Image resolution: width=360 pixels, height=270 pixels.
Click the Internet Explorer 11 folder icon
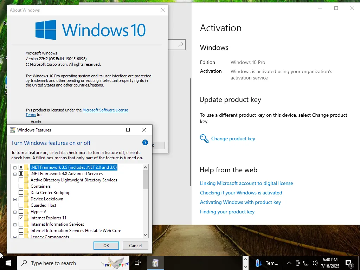point(26,218)
